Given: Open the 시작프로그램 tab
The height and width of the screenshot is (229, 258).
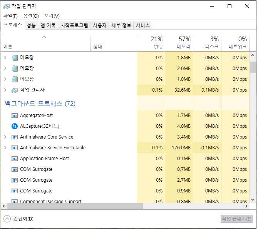Looking at the screenshot, I should (x=74, y=25).
